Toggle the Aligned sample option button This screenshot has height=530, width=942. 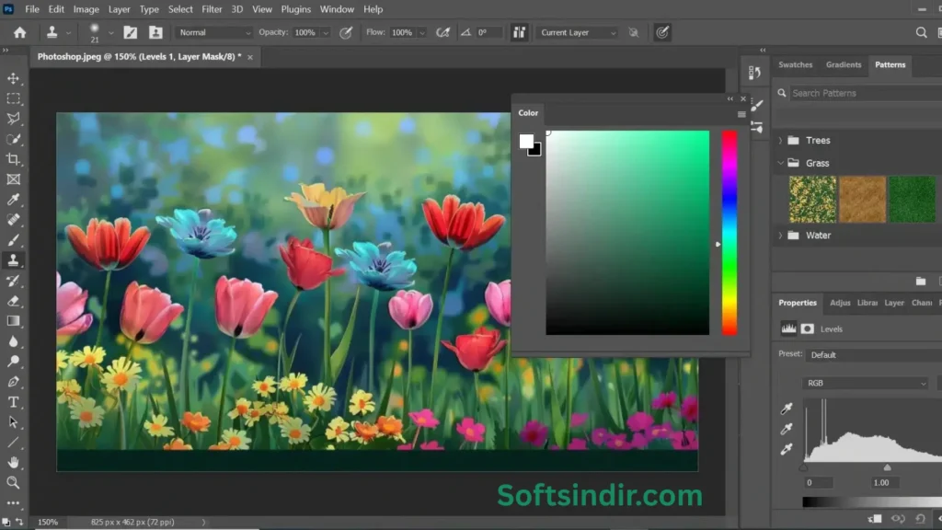point(520,32)
